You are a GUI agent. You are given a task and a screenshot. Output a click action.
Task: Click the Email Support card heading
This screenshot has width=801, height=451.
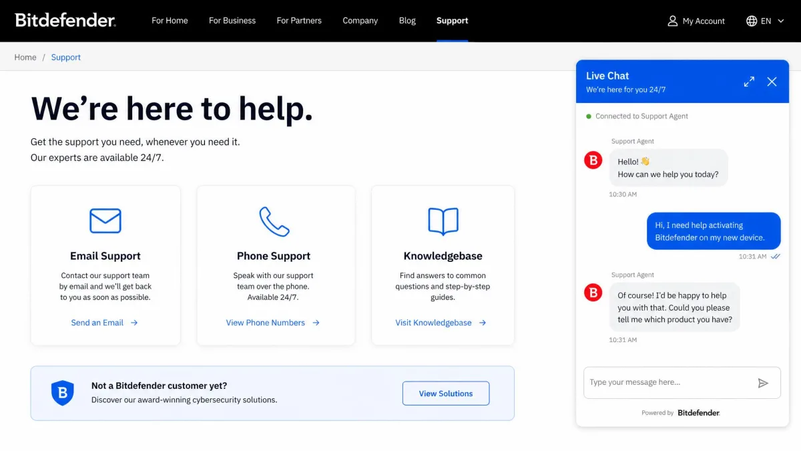click(105, 256)
